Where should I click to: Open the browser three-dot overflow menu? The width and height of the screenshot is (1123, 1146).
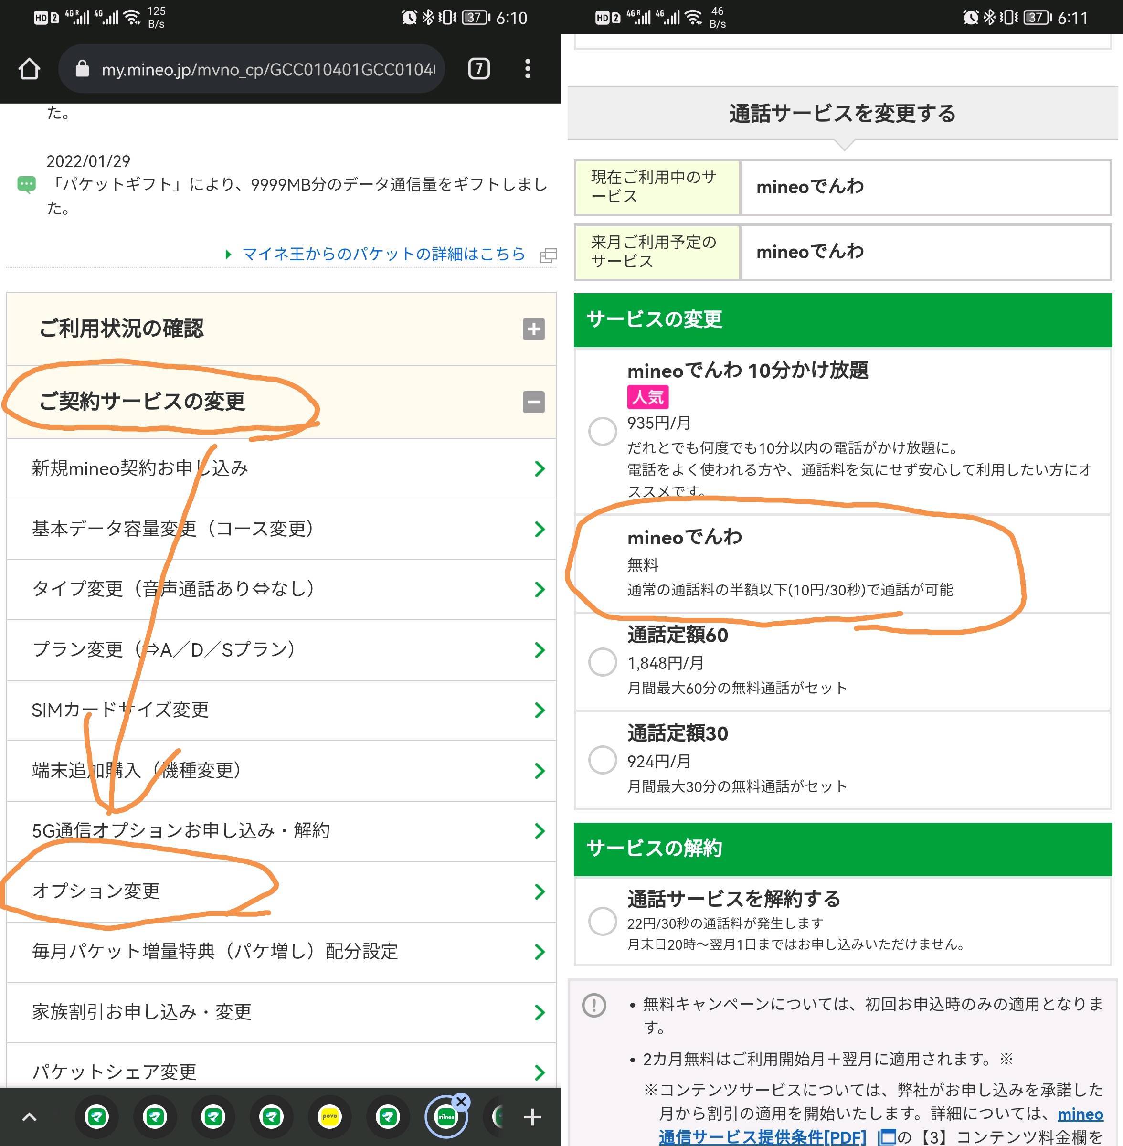527,69
